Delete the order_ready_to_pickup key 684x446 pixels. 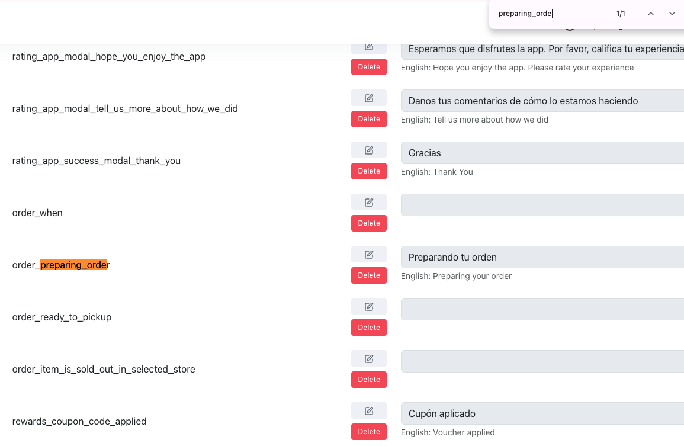[368, 328]
